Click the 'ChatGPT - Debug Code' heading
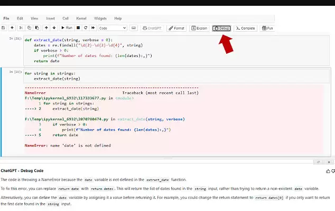This screenshot has width=335, height=211. 22,171
